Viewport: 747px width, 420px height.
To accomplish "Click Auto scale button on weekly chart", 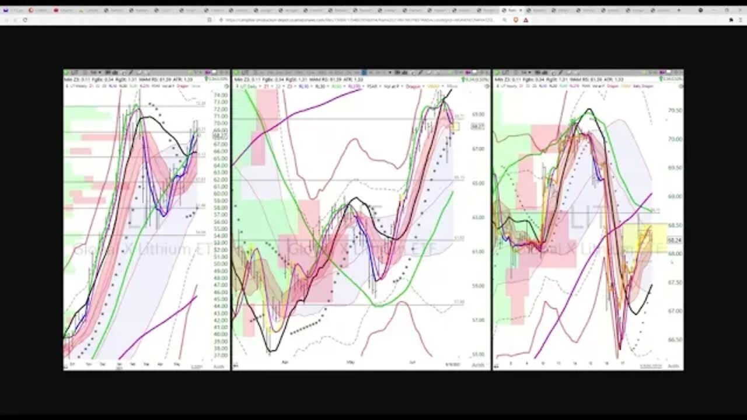I will 219,366.
